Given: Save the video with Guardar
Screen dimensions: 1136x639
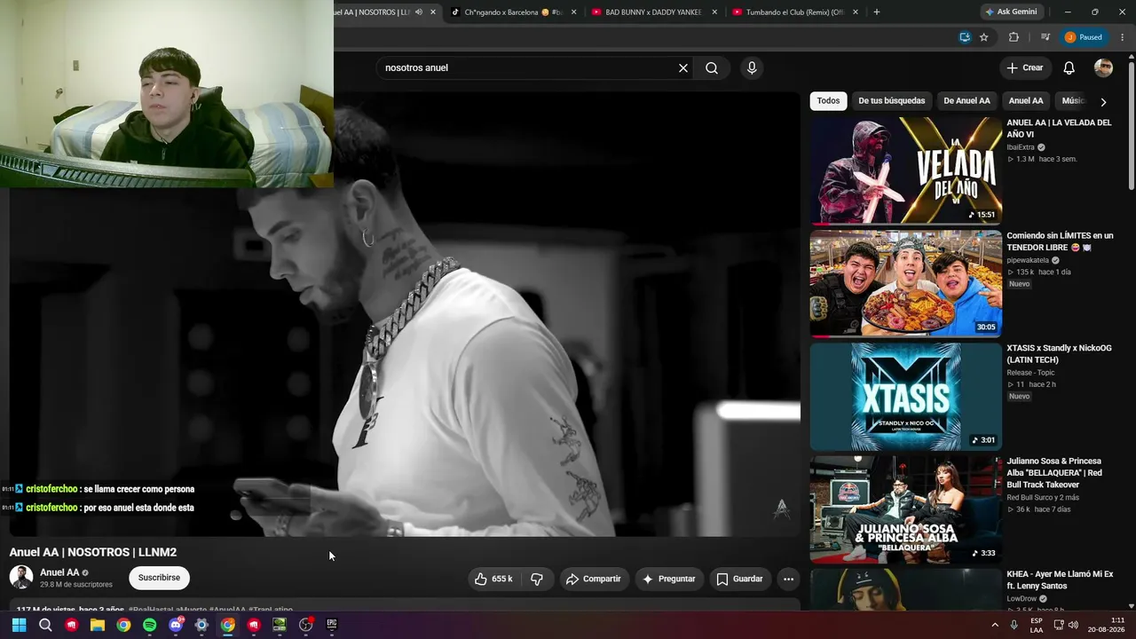Looking at the screenshot, I should [739, 579].
